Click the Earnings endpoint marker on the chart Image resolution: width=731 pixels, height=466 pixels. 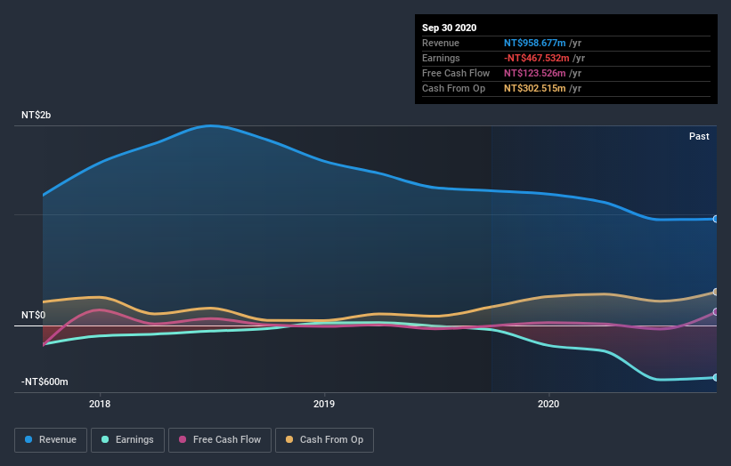(716, 378)
